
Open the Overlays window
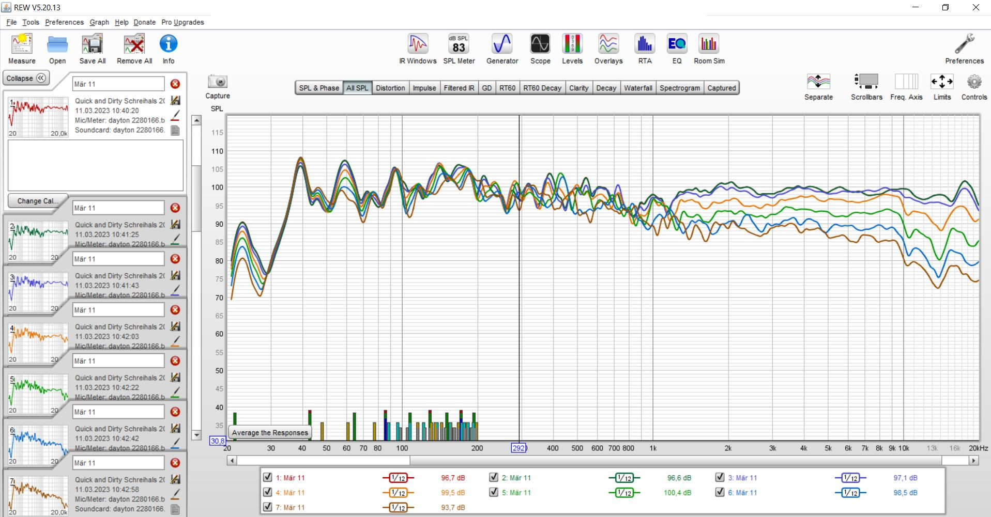[608, 49]
